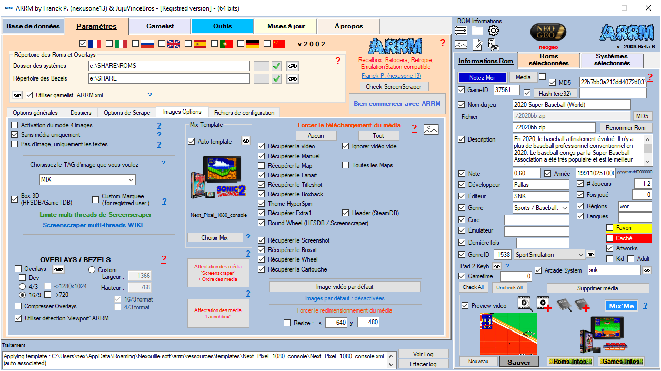This screenshot has width=661, height=371.
Task: Click the search video magnifier icon
Action: tap(524, 303)
